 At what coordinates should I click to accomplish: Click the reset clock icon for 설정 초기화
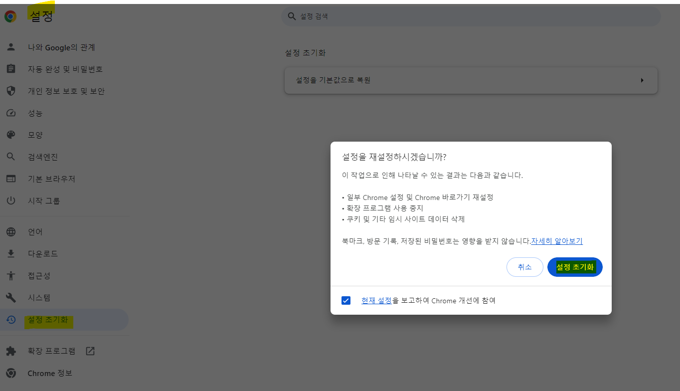(x=11, y=320)
